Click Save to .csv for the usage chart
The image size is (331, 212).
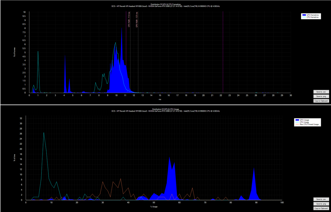point(321,199)
